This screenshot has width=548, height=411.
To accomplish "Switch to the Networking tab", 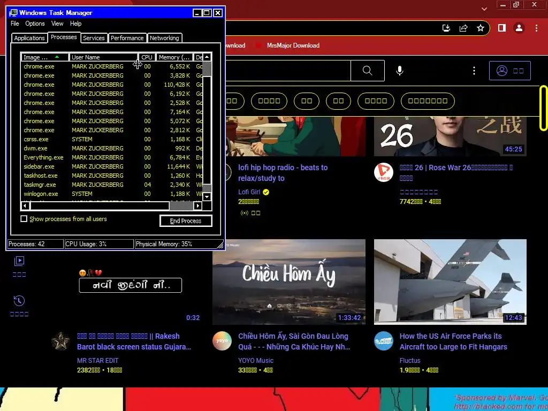I will (x=164, y=38).
